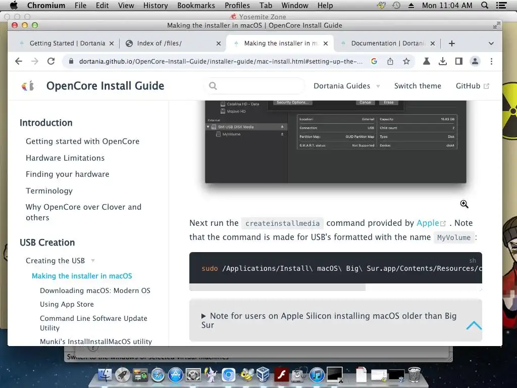Open the Profiles menu
The width and height of the screenshot is (517, 388).
pyautogui.click(x=237, y=5)
